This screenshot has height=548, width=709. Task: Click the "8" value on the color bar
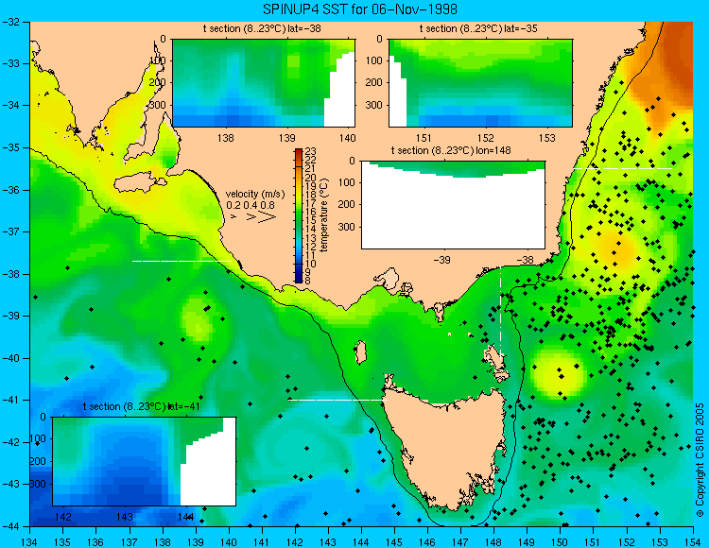308,281
